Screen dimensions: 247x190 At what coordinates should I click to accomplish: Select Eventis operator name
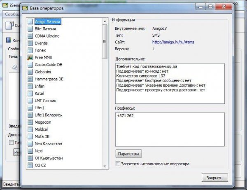point(41,43)
